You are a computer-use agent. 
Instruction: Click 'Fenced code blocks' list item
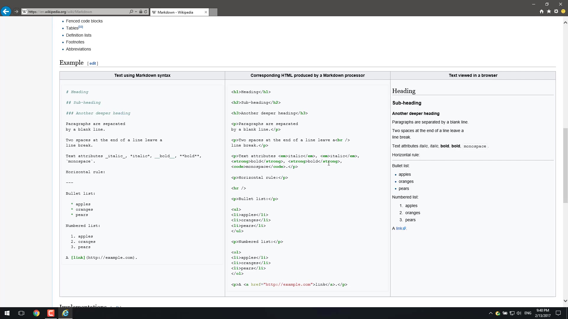pyautogui.click(x=84, y=21)
